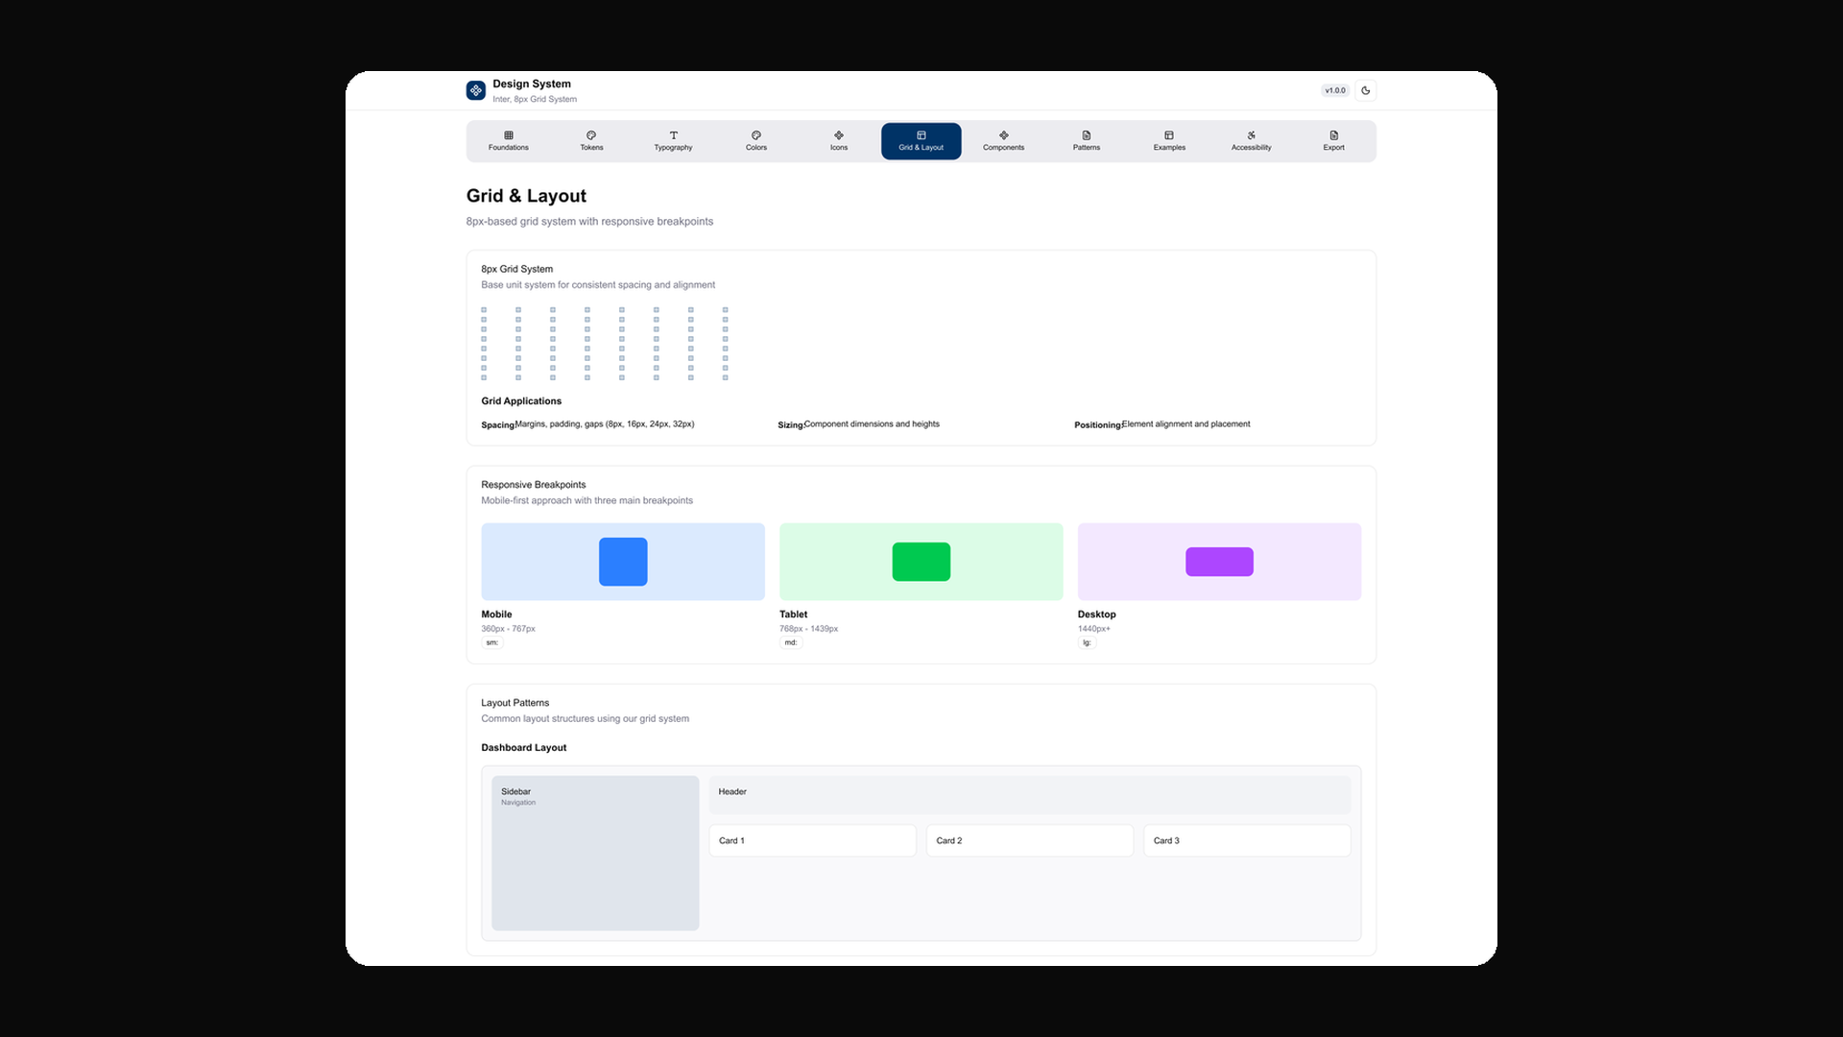Open the Typography tab
The image size is (1843, 1037).
(673, 141)
